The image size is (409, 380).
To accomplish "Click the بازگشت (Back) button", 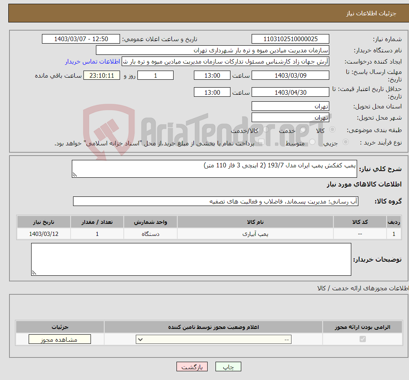I will (x=192, y=367).
